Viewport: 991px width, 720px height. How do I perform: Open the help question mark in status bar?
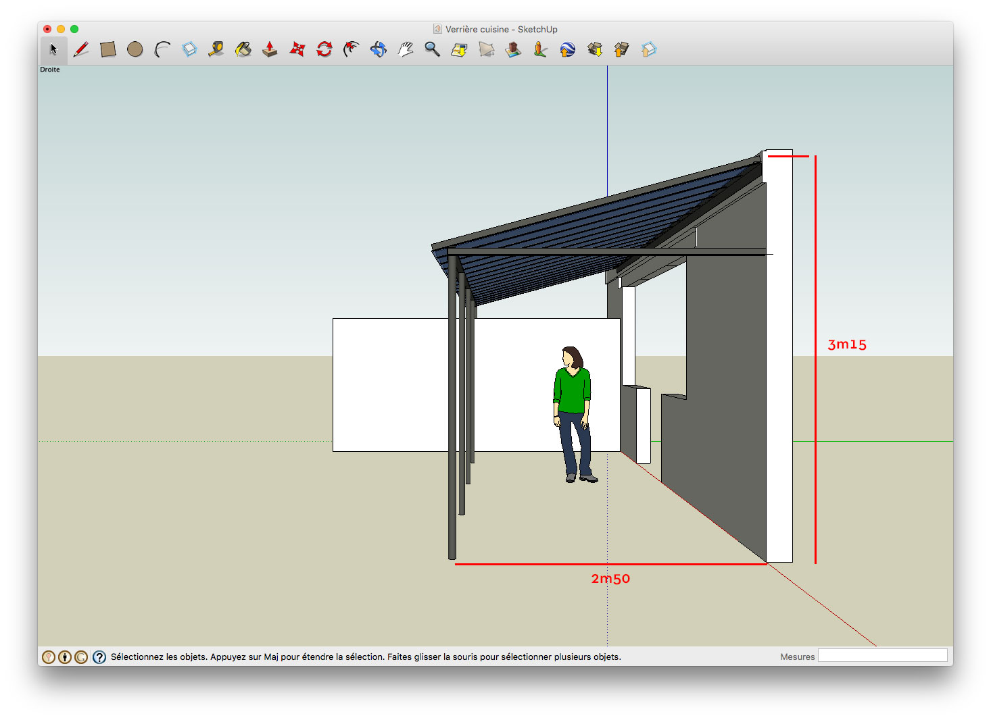tap(99, 657)
